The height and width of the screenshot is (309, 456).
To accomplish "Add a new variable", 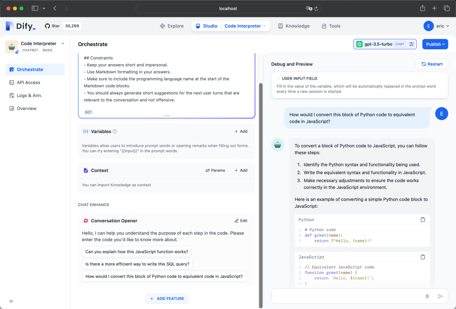I will click(x=241, y=132).
